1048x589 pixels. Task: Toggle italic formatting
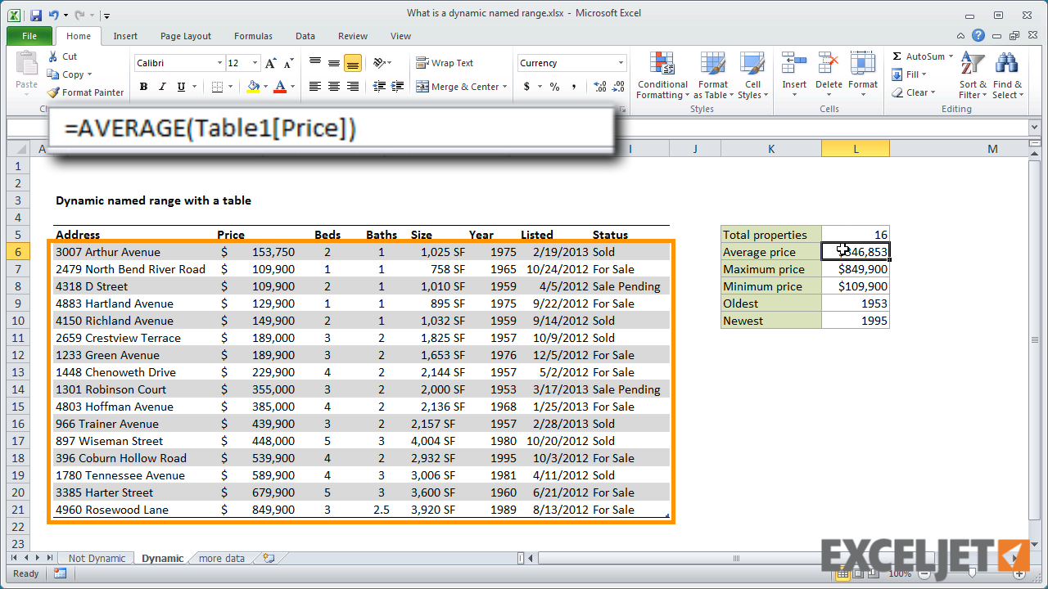[162, 87]
